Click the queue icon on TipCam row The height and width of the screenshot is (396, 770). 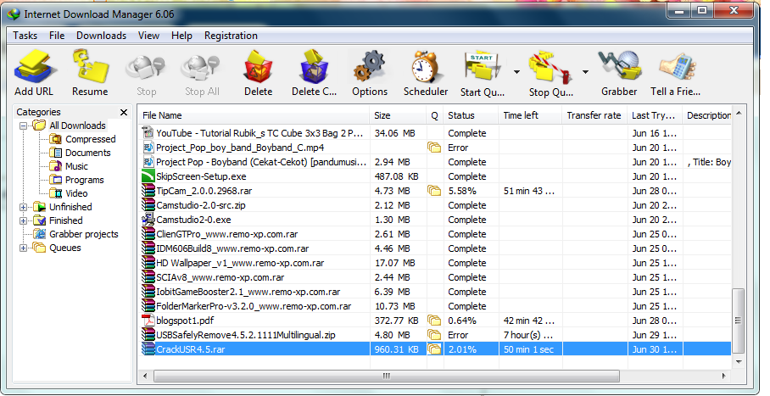[434, 191]
